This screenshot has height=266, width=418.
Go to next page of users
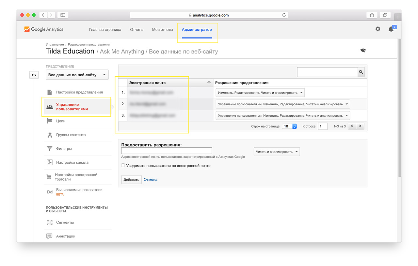360,126
